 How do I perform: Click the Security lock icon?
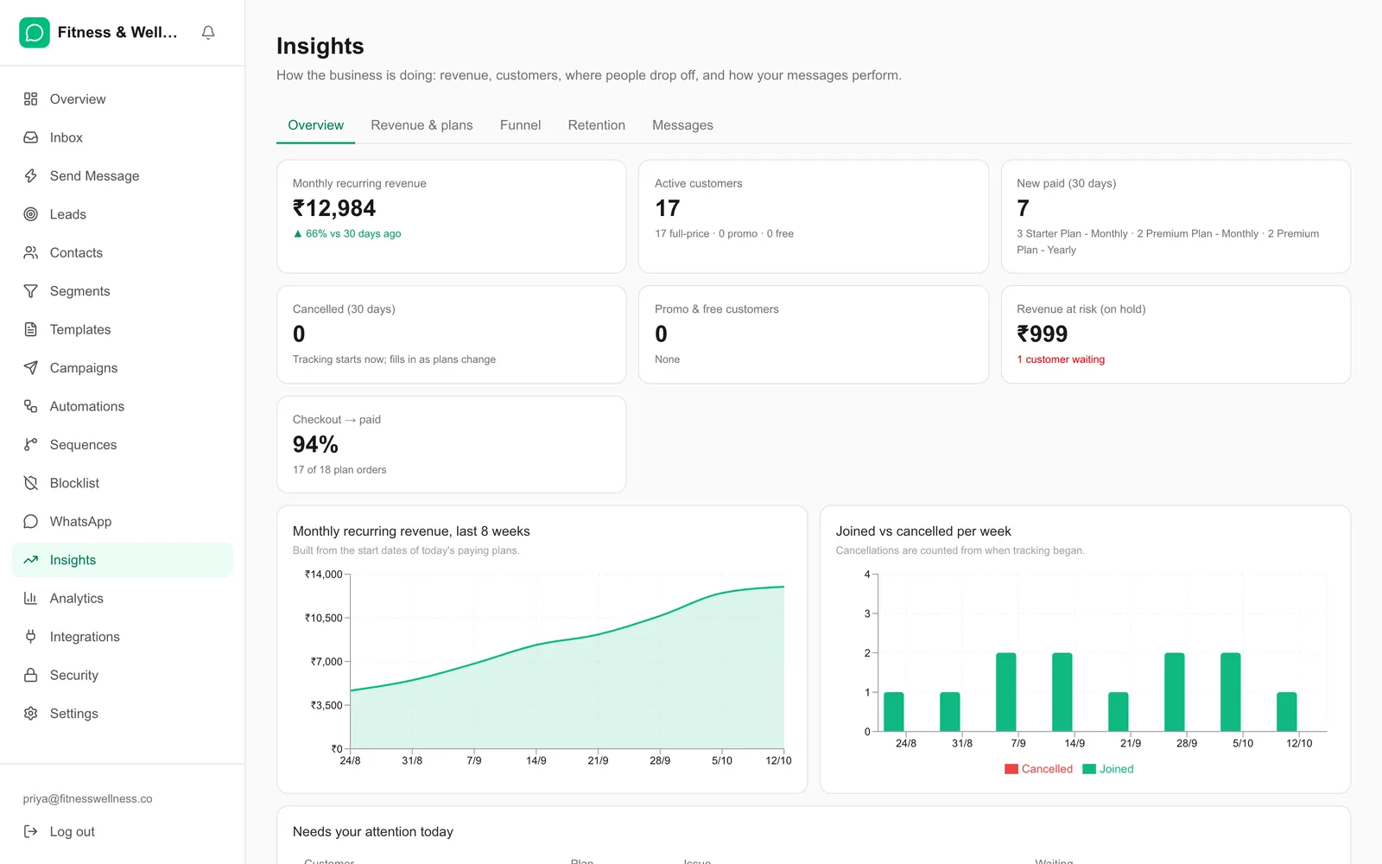click(31, 676)
